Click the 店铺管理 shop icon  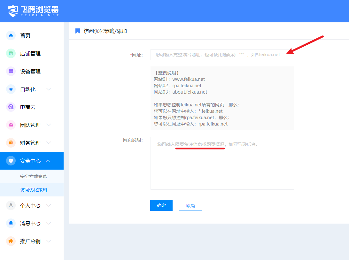coord(11,53)
